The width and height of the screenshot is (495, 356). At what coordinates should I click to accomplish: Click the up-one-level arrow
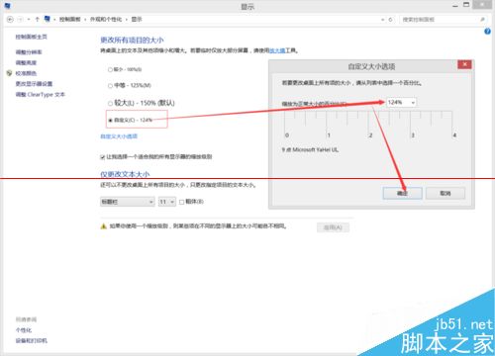tap(38, 20)
